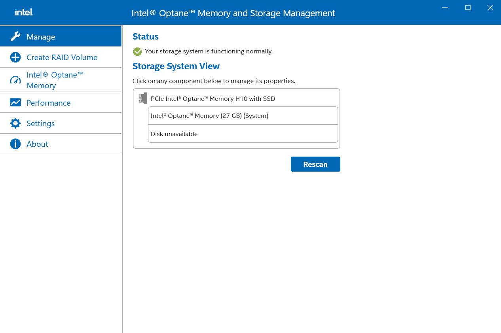Click the Performance chart icon

pos(15,102)
